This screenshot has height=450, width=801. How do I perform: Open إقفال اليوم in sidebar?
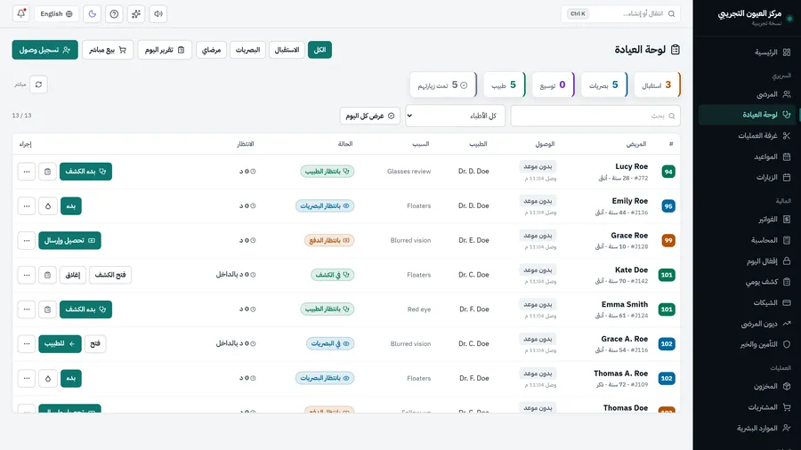tap(748, 261)
